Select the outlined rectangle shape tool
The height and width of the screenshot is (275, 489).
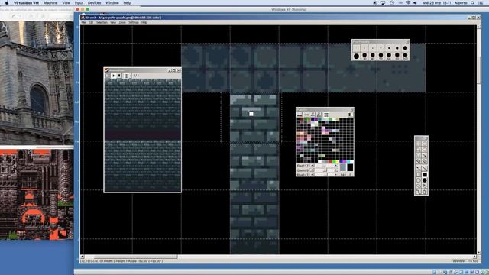tap(419, 174)
